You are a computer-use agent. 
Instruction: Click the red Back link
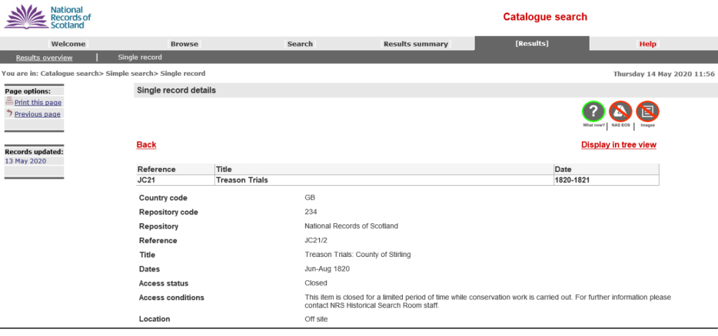click(x=146, y=145)
